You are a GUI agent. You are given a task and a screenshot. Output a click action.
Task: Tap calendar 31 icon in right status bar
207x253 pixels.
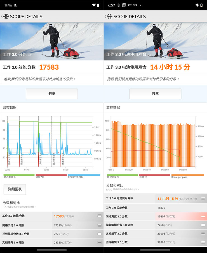click(x=124, y=5)
